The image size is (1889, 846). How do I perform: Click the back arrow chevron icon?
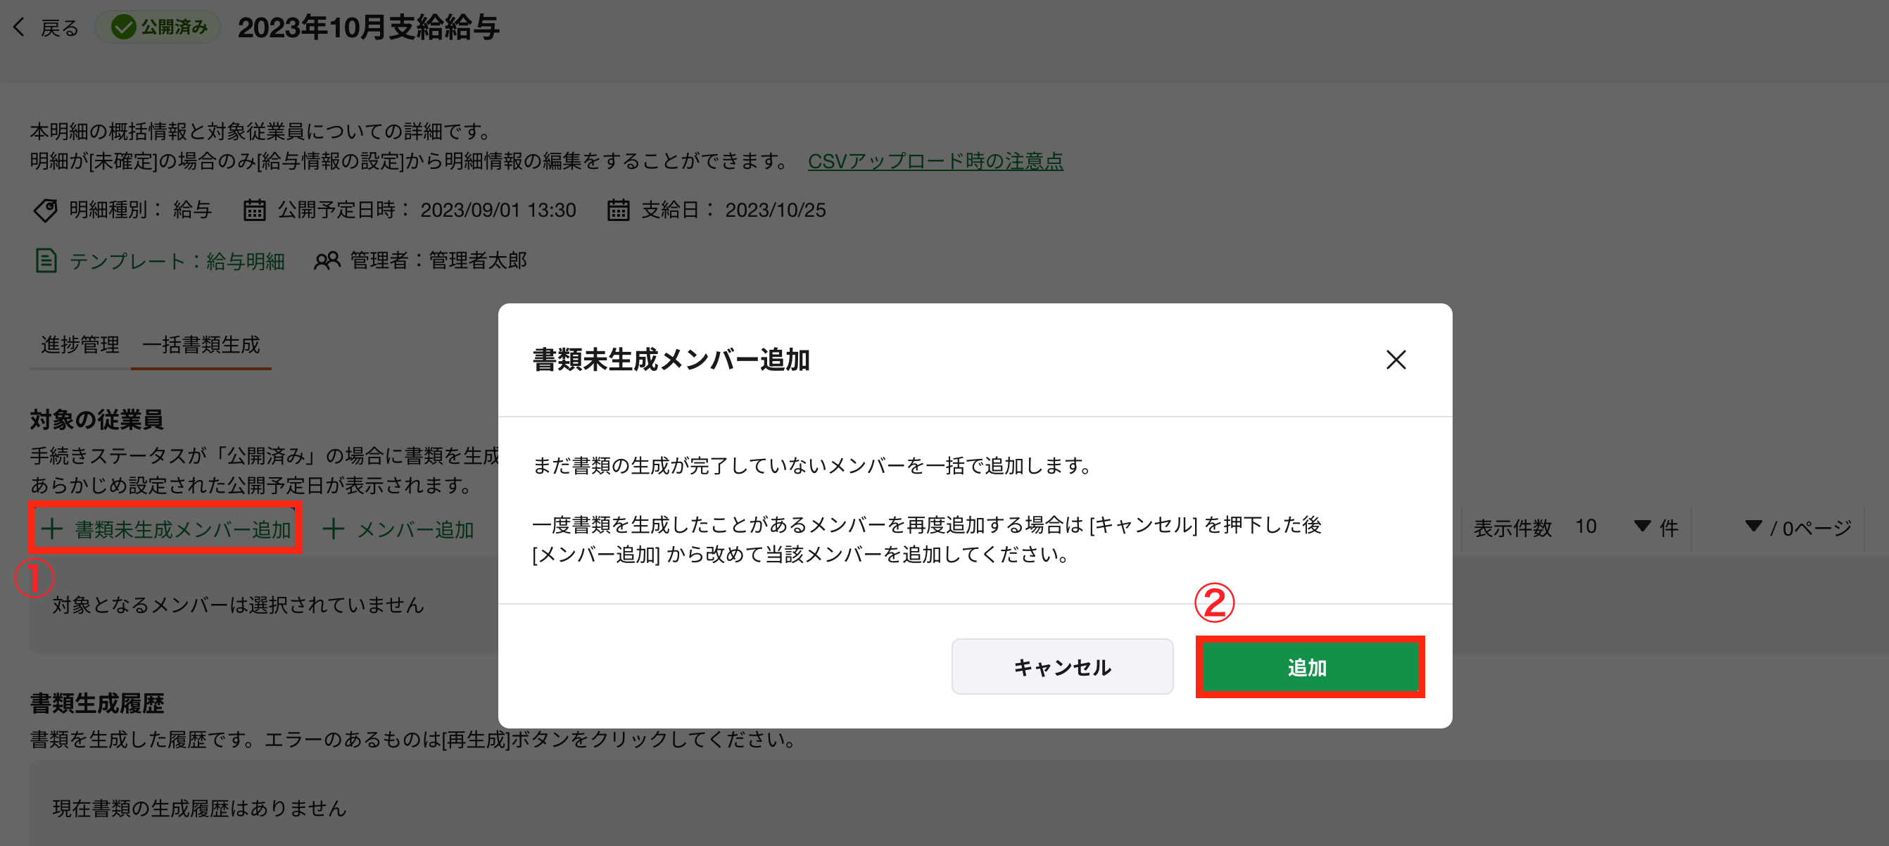[x=20, y=27]
